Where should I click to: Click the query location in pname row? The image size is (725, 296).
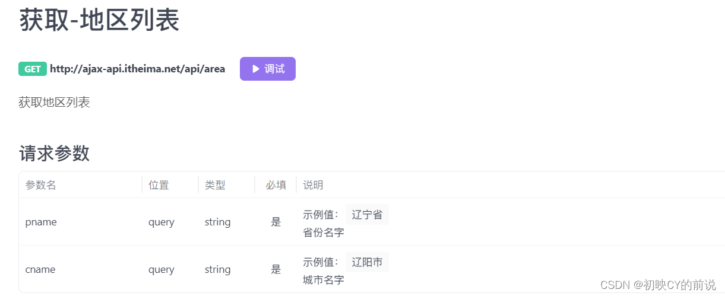pyautogui.click(x=162, y=222)
